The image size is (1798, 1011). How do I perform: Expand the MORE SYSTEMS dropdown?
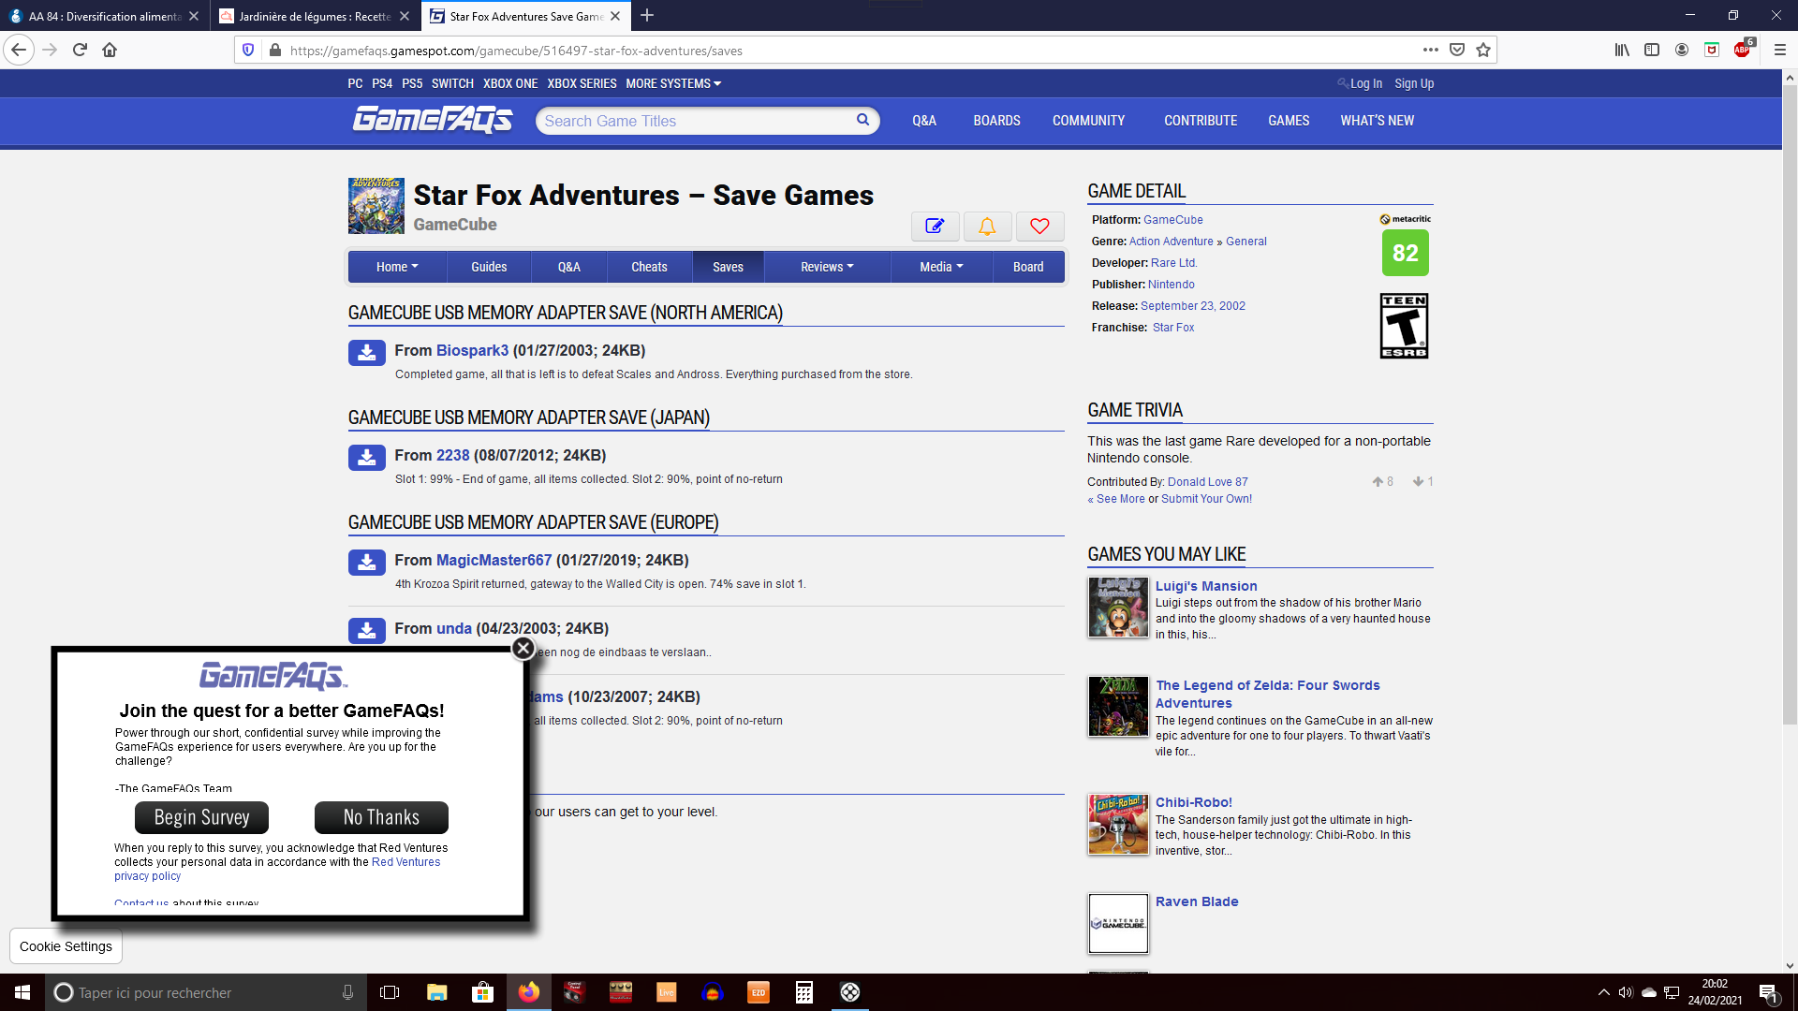pos(673,83)
